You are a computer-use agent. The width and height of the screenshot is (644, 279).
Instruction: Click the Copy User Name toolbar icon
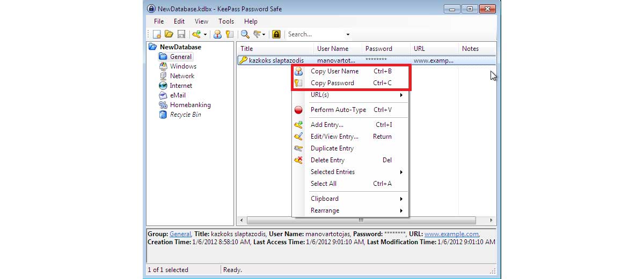tap(217, 34)
